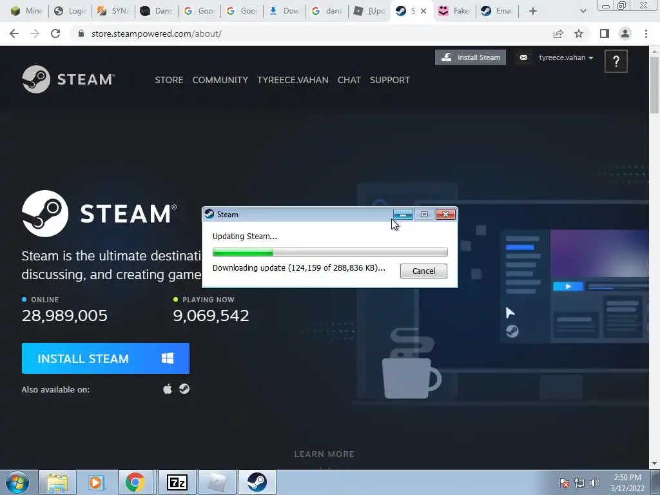Screen dimensions: 660x495
Task: Switch to the [Upd browser tab
Action: pos(369,12)
